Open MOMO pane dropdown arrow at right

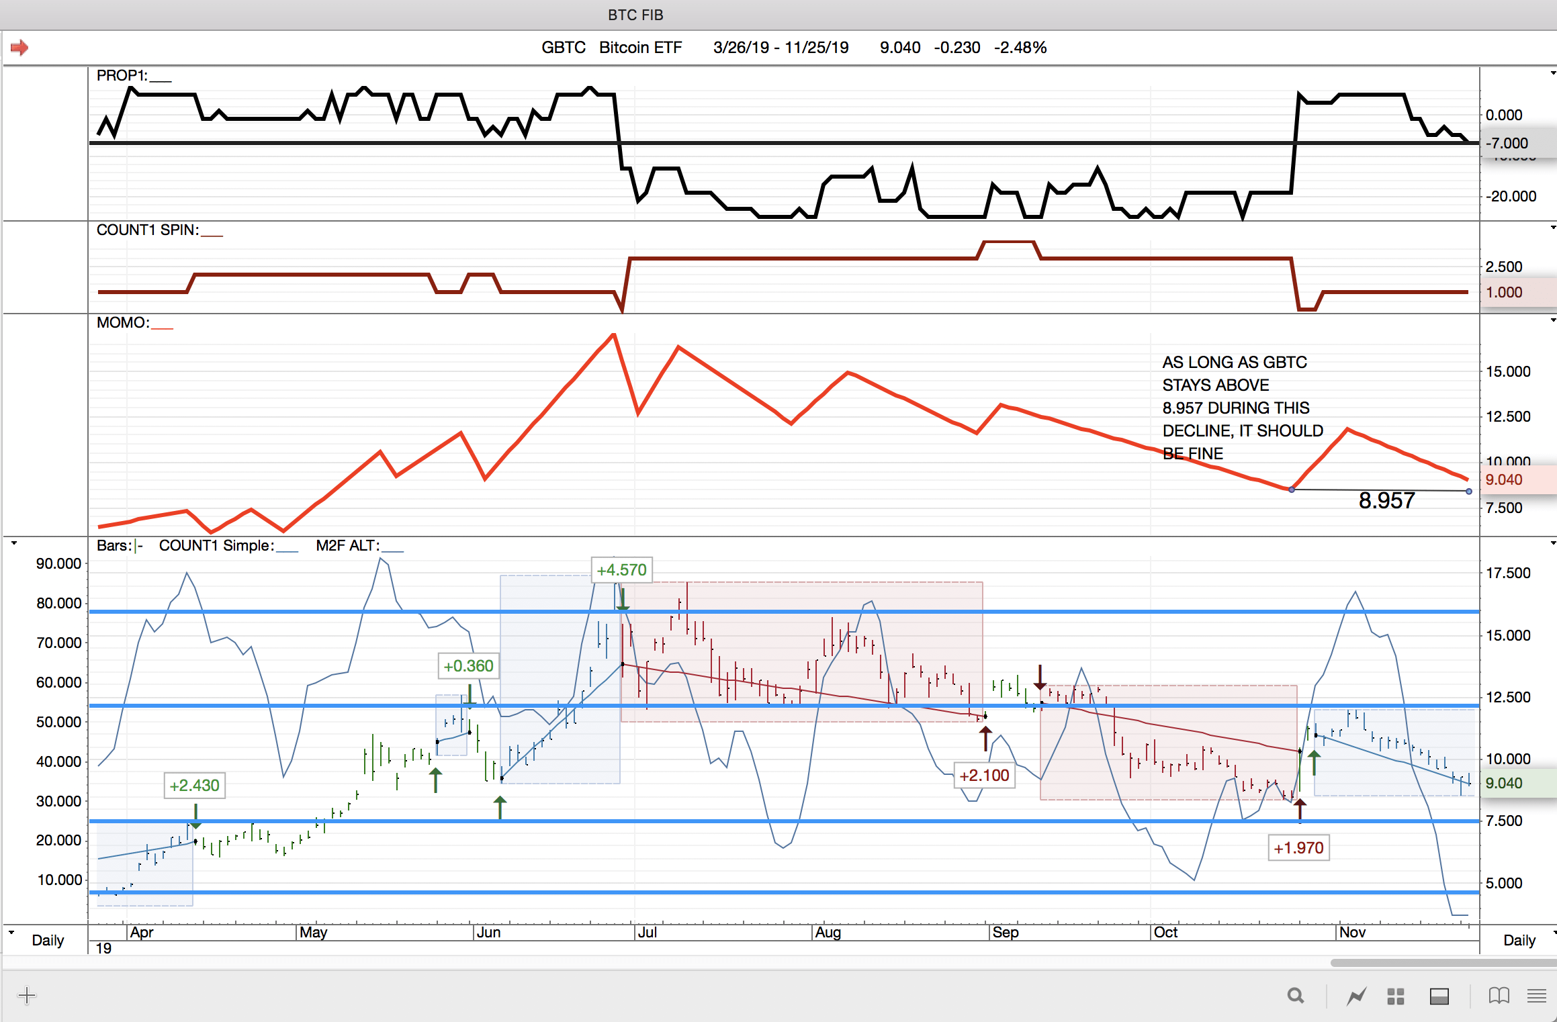[1552, 320]
